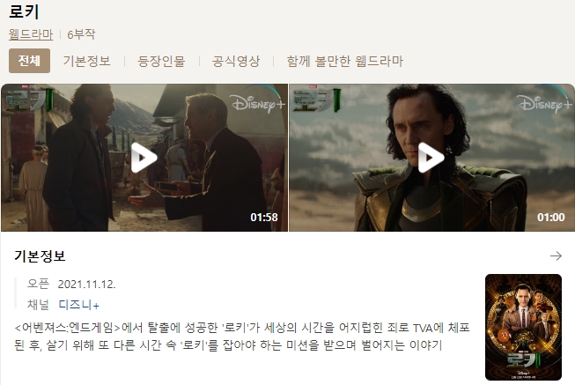Open the 등장인물 tab
Viewport: 575px width, 385px height.
161,61
